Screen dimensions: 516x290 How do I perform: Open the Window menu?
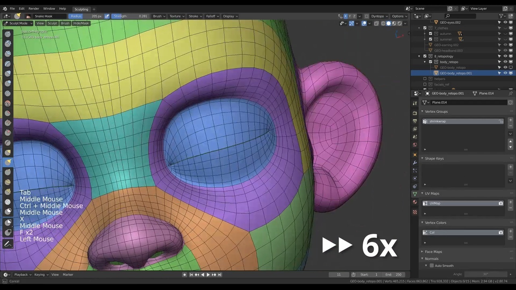click(49, 8)
